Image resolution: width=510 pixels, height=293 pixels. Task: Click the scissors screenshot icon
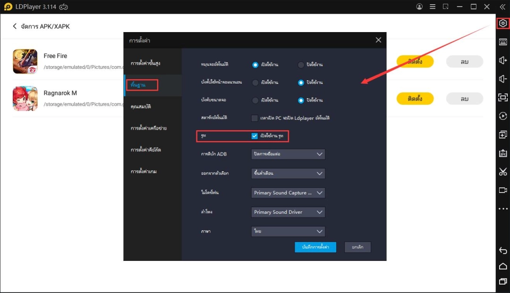503,172
